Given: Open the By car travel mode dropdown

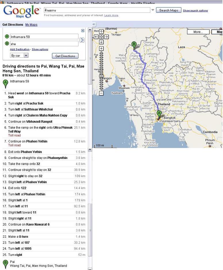Looking at the screenshot, I should pos(19,55).
